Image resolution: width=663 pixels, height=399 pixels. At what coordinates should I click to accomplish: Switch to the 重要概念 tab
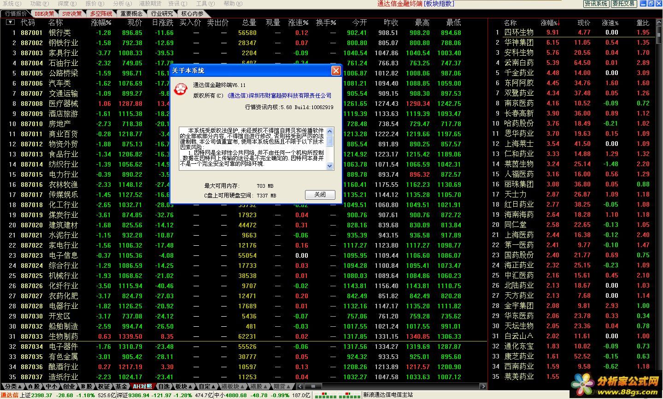(132, 14)
